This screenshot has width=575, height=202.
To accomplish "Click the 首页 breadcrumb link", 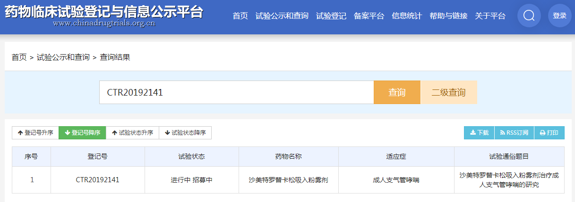I will click(x=19, y=57).
